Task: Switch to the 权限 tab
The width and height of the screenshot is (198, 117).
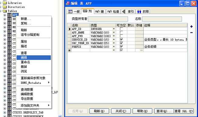Action: click(x=143, y=11)
